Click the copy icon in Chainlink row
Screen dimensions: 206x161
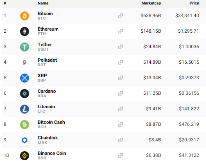[120, 140]
